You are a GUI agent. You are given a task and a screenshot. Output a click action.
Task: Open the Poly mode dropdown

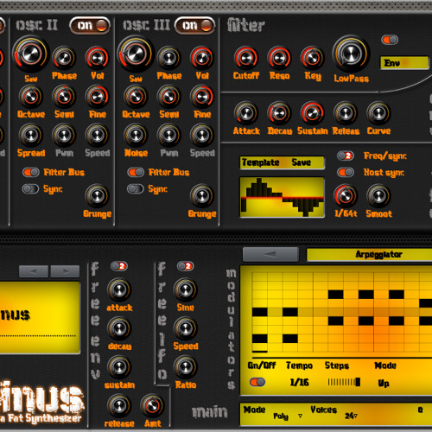tap(288, 416)
